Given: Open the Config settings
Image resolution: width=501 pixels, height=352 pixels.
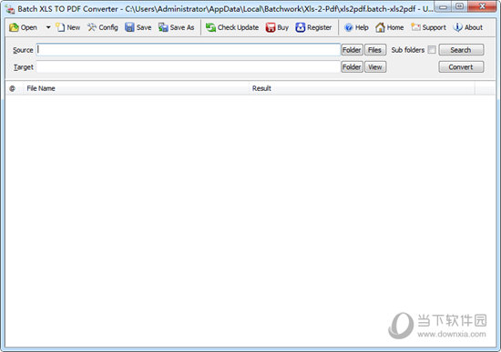Looking at the screenshot, I should pyautogui.click(x=103, y=27).
